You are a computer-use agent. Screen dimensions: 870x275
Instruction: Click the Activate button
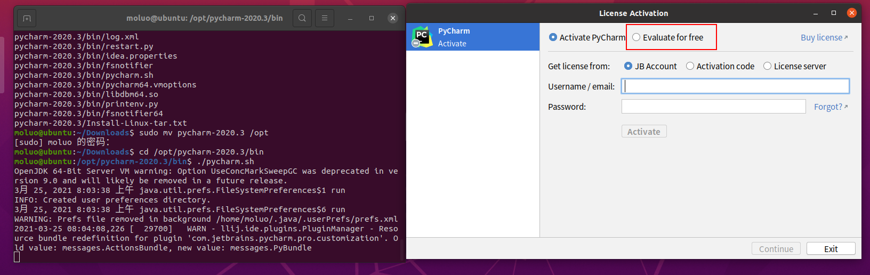click(x=644, y=132)
